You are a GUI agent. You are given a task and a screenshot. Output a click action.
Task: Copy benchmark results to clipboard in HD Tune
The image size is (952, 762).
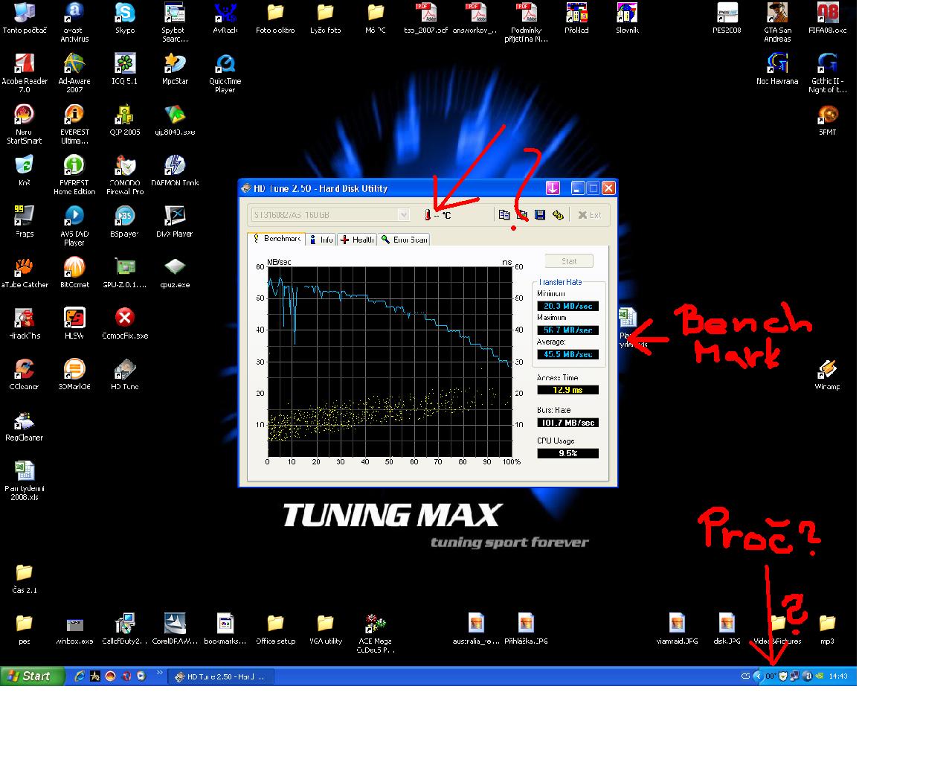pyautogui.click(x=504, y=215)
